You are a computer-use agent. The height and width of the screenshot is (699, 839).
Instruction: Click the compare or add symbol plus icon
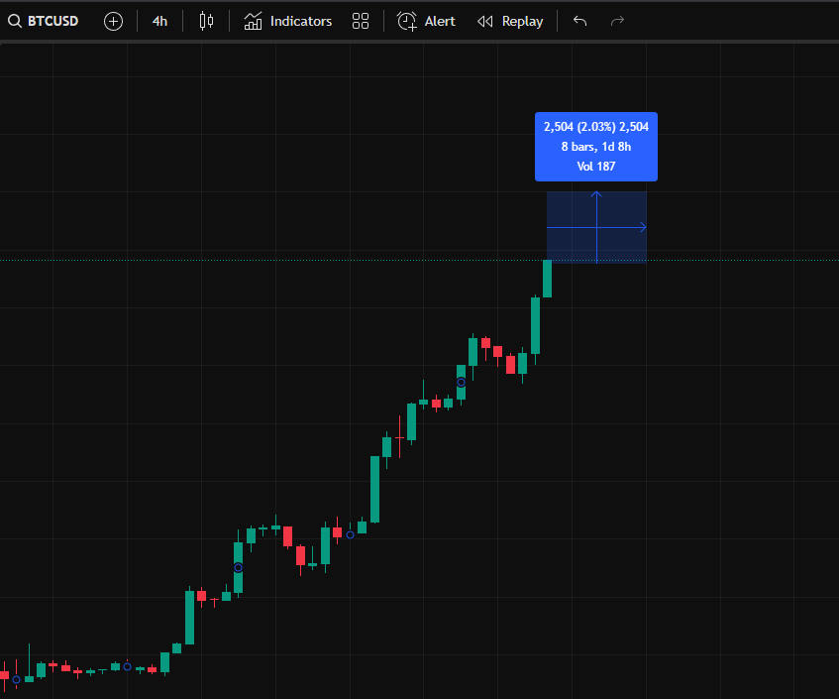(x=113, y=22)
